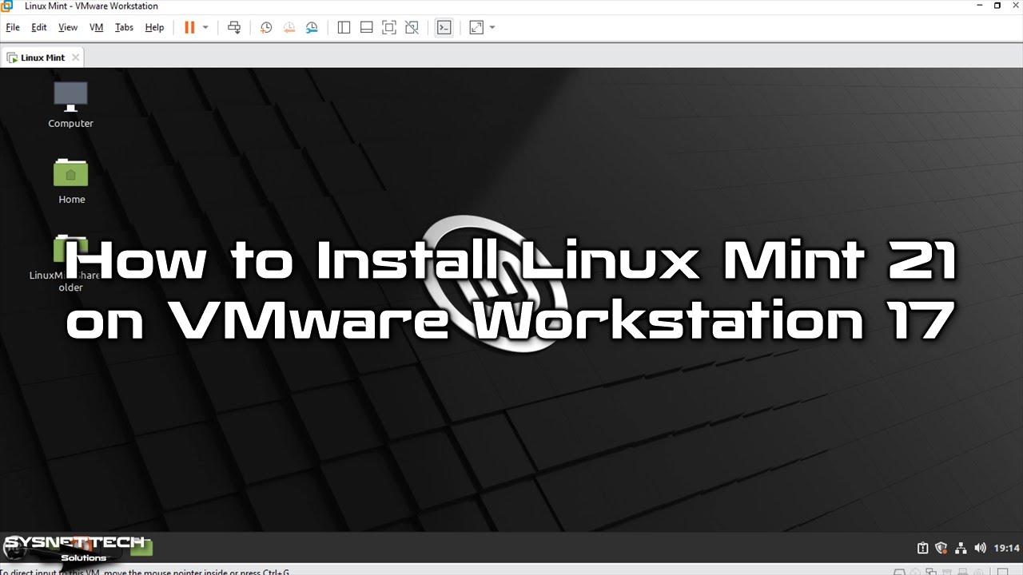Screen dimensions: 1023x575
Task: Open the View menu
Action: point(68,27)
